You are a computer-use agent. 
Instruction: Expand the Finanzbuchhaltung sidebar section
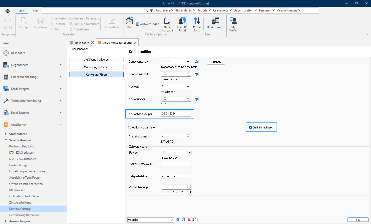tap(33, 77)
